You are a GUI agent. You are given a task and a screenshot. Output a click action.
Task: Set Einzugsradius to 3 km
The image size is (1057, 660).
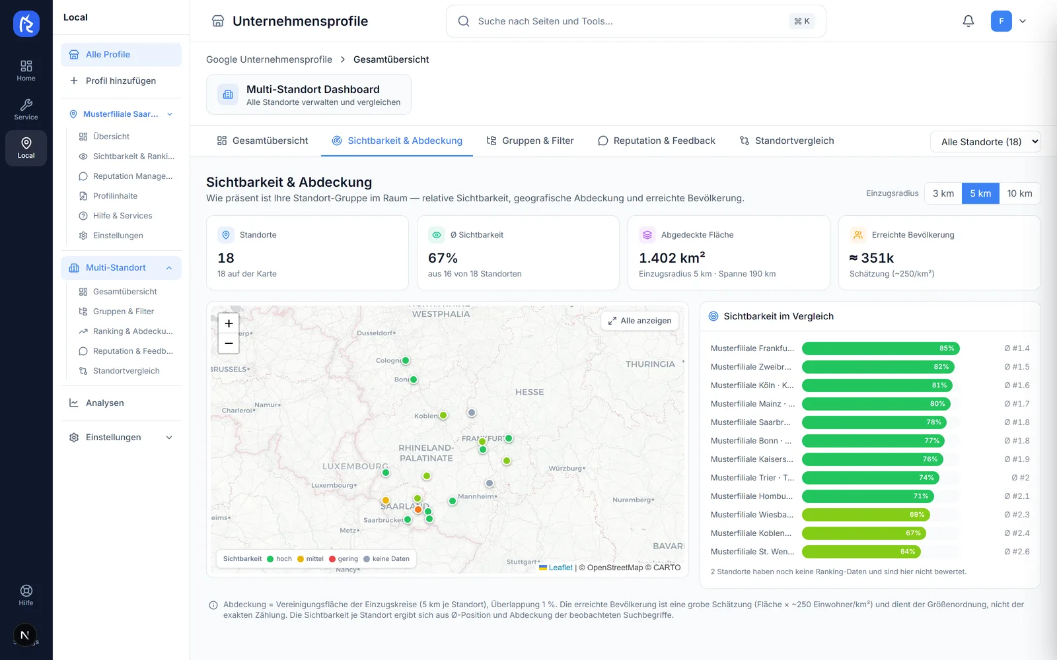pyautogui.click(x=943, y=193)
